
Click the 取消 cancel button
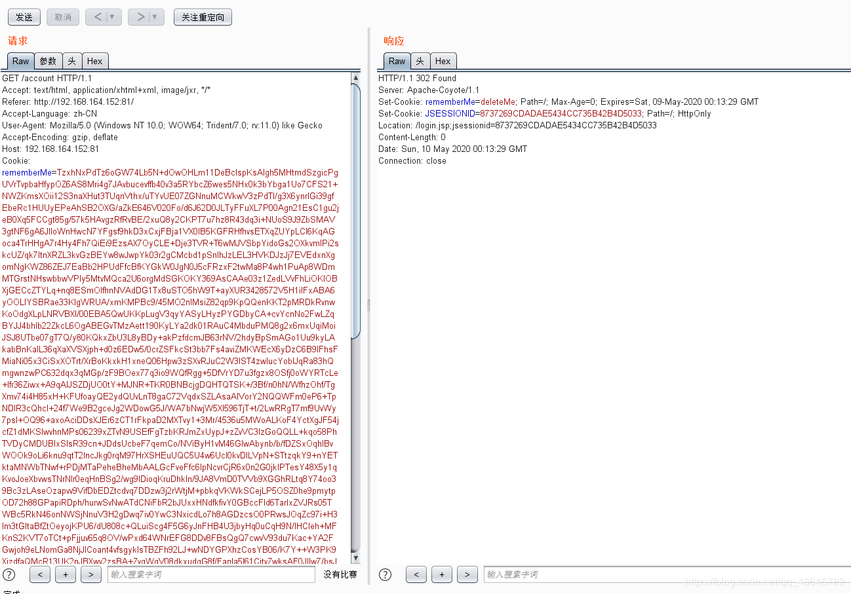point(62,17)
